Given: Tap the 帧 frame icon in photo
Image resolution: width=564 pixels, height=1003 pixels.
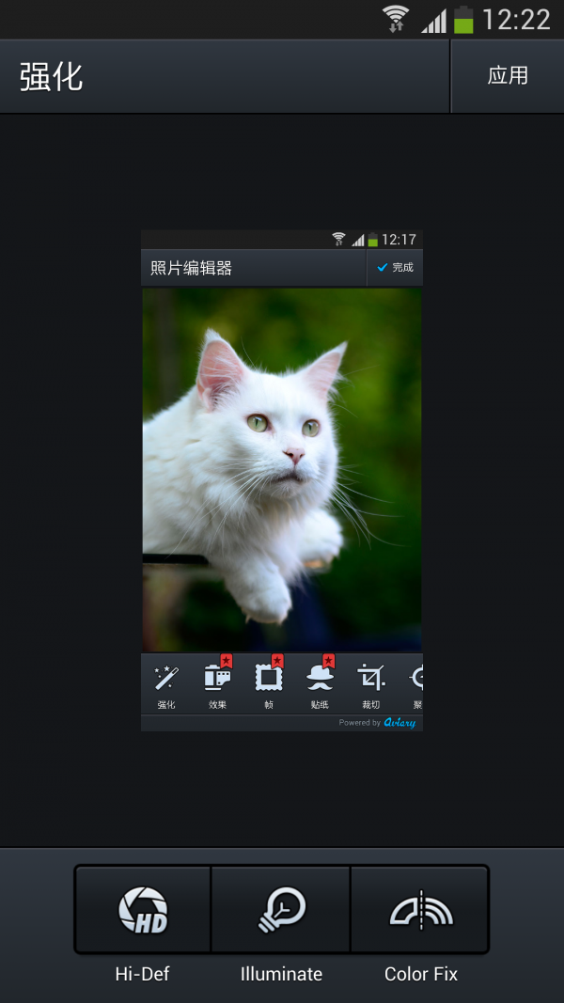Looking at the screenshot, I should [x=269, y=677].
